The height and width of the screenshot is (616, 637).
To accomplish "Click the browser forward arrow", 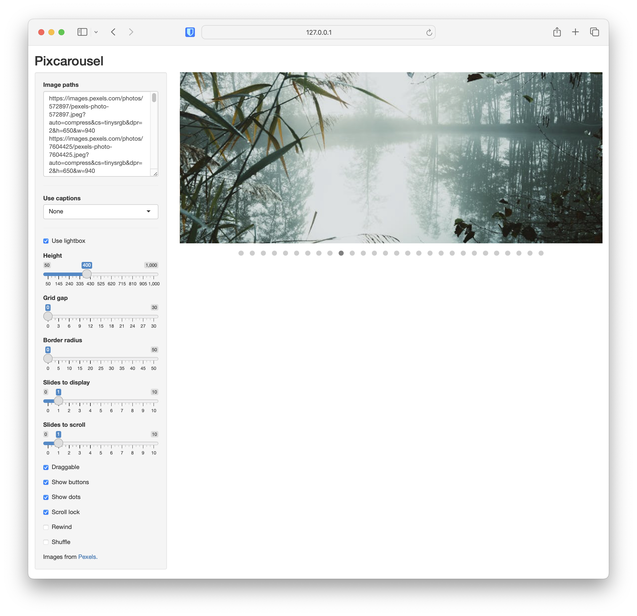I will pos(131,32).
